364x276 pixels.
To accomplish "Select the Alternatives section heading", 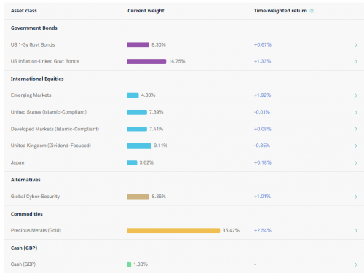I will [25, 180].
